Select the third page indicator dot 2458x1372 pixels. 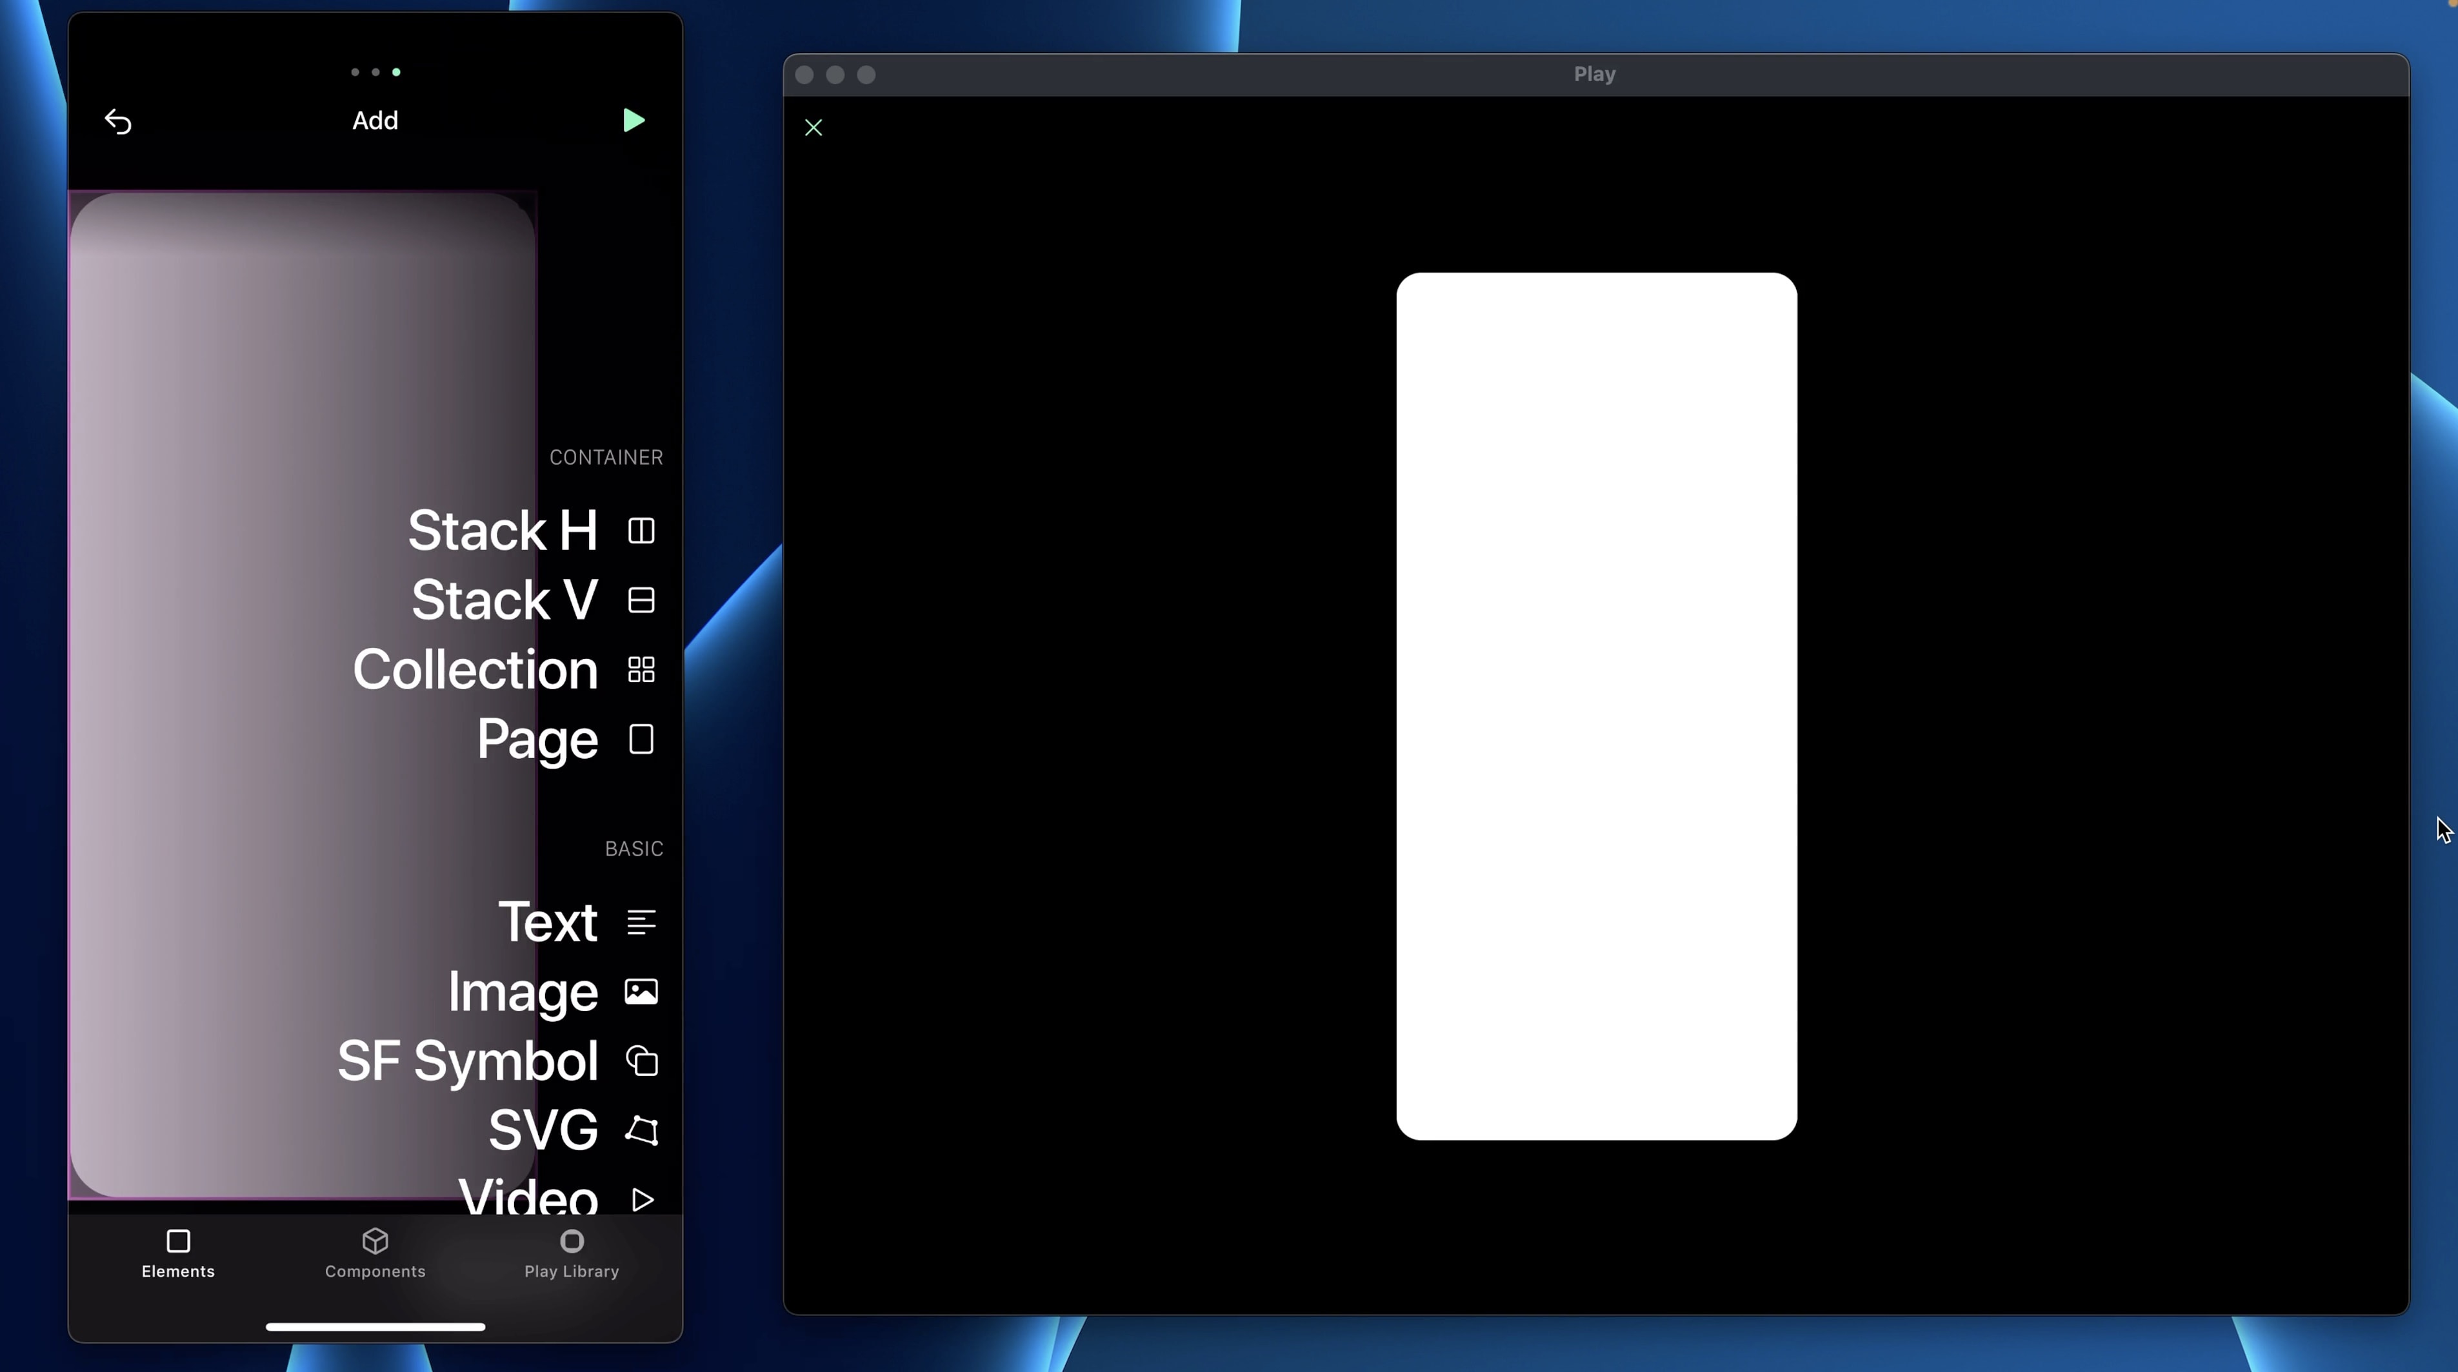tap(396, 72)
